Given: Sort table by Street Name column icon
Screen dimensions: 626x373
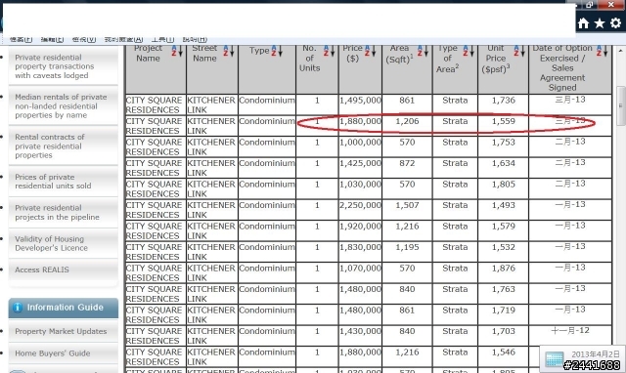Looking at the screenshot, I should (229, 51).
